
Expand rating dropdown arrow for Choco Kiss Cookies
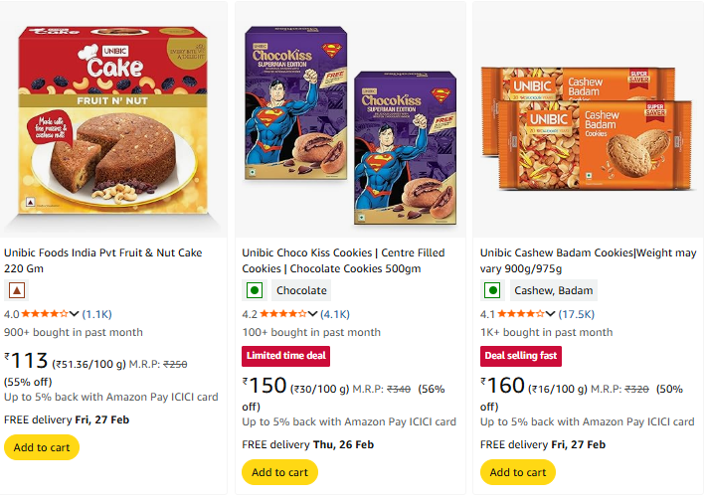click(313, 314)
